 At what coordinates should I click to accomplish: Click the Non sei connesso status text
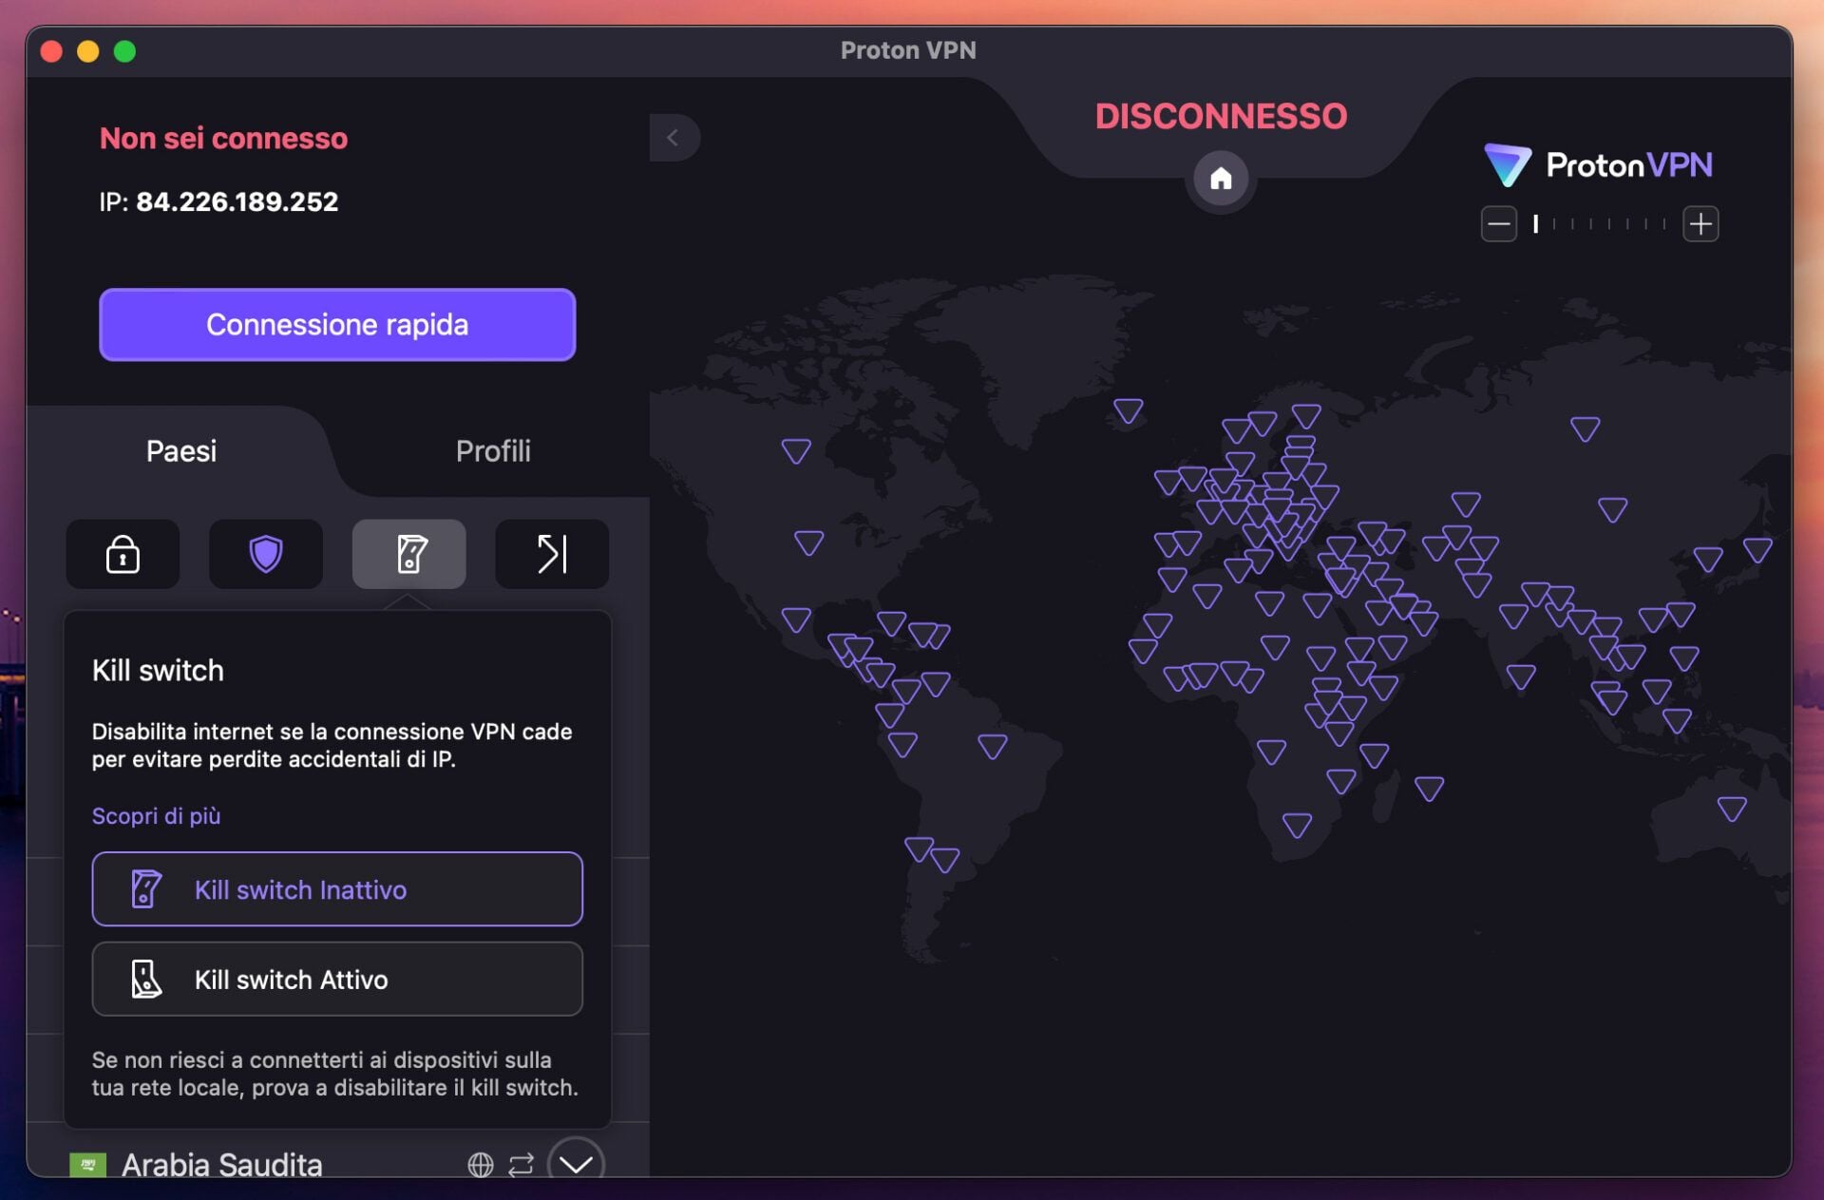(224, 139)
